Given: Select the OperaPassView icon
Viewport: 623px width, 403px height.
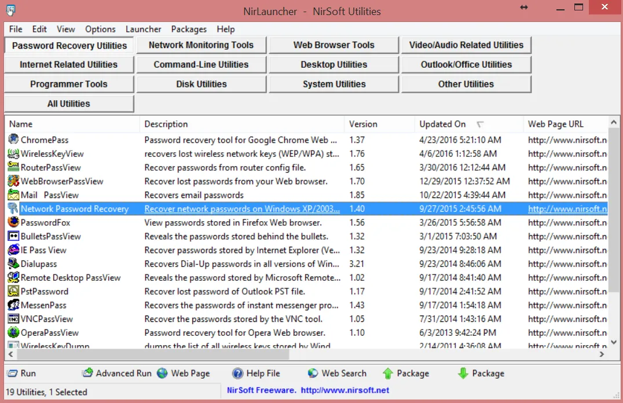Looking at the screenshot, I should [13, 332].
